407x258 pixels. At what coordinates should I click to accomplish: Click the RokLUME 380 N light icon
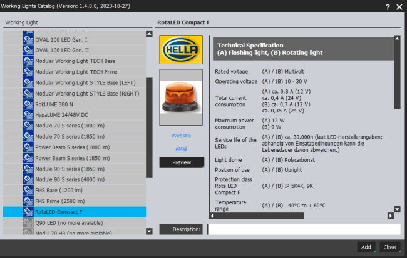coord(28,104)
